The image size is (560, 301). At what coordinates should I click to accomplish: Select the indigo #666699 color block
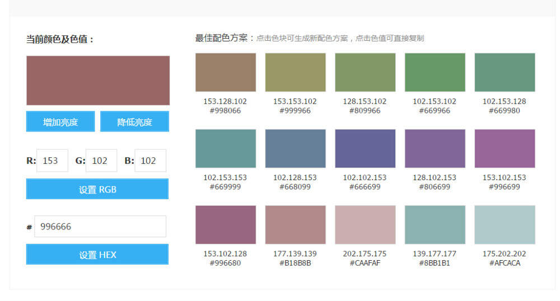click(x=365, y=148)
